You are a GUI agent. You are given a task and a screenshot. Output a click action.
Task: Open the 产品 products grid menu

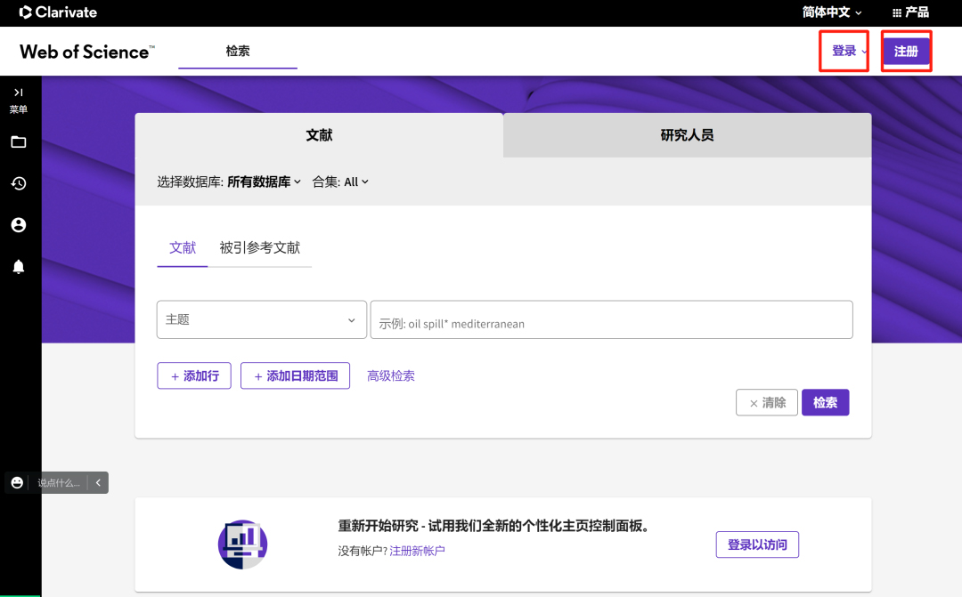click(910, 12)
